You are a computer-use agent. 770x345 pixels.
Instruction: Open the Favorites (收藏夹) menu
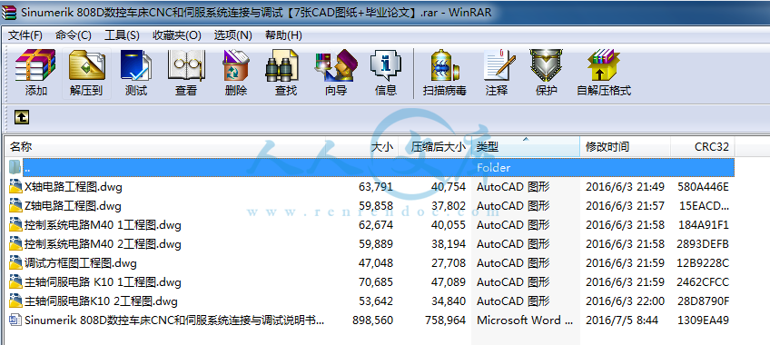(177, 35)
